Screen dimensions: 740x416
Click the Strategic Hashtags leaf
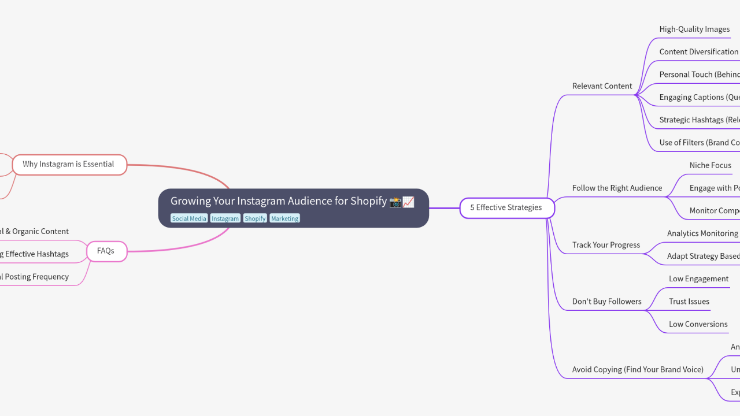coord(700,120)
